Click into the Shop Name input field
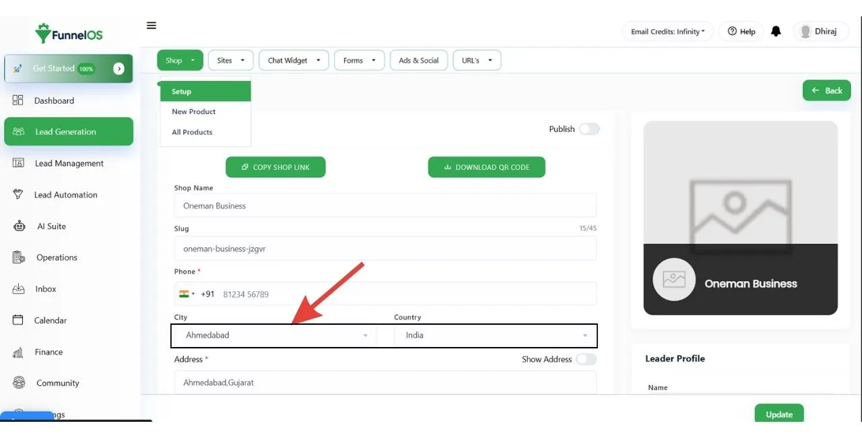This screenshot has width=862, height=438. (385, 206)
